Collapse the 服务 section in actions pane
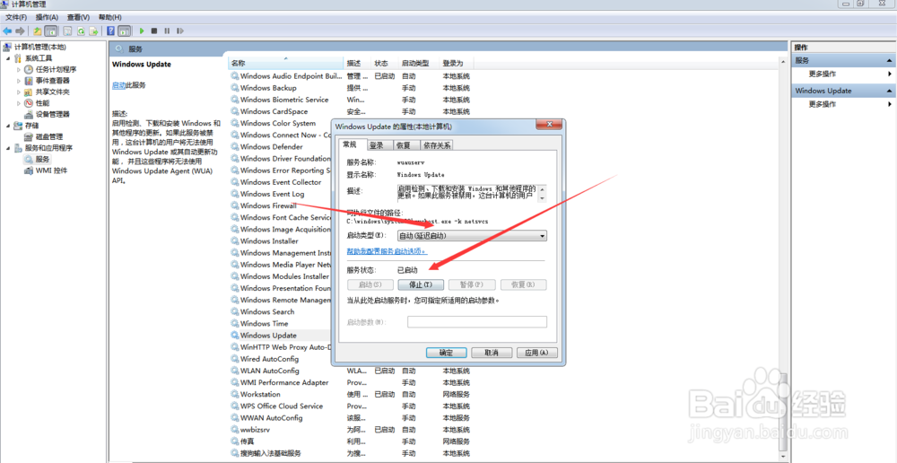The image size is (897, 463). tap(890, 61)
